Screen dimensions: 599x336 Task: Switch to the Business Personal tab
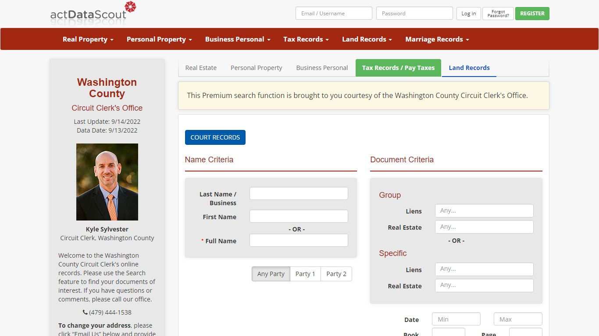[322, 68]
